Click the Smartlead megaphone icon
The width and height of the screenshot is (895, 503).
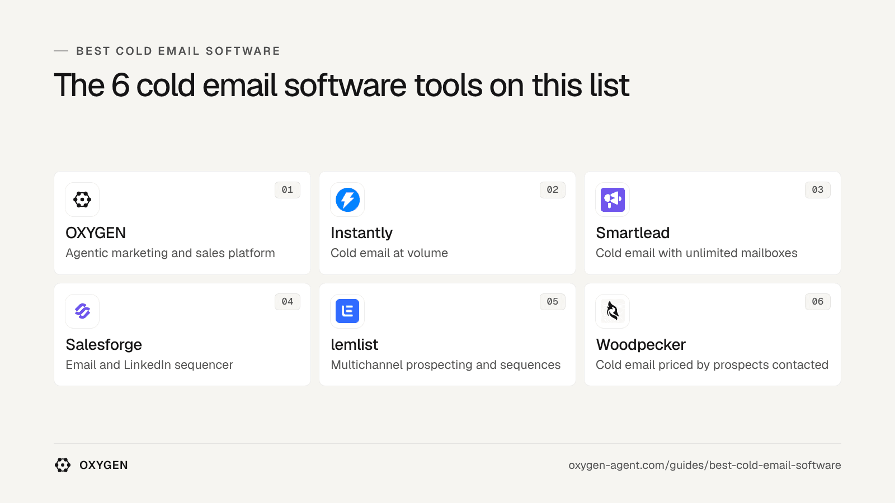click(613, 200)
